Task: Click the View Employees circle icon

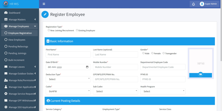Action: [6, 40]
